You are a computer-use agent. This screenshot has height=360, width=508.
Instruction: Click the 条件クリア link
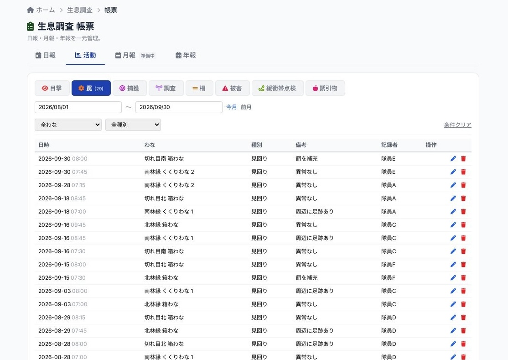click(x=457, y=125)
